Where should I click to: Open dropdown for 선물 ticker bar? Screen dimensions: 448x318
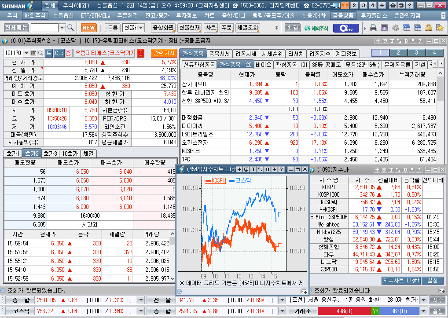[282, 300]
